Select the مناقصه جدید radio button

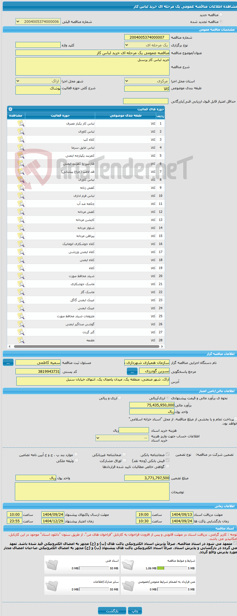point(220,15)
